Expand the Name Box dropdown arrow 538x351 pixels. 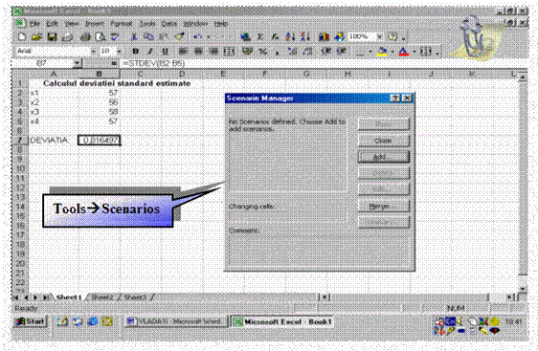click(78, 63)
